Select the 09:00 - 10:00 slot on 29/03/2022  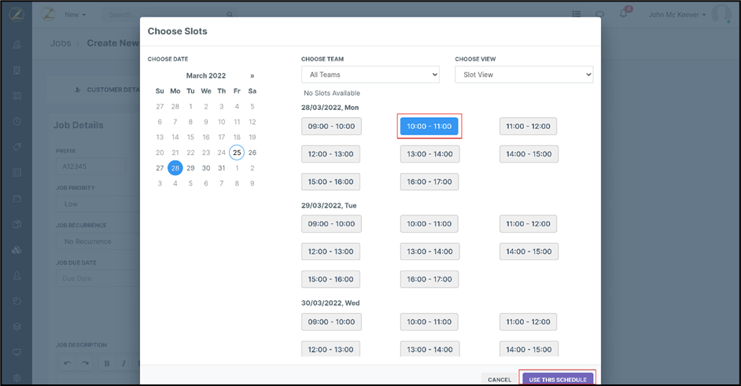coord(331,224)
